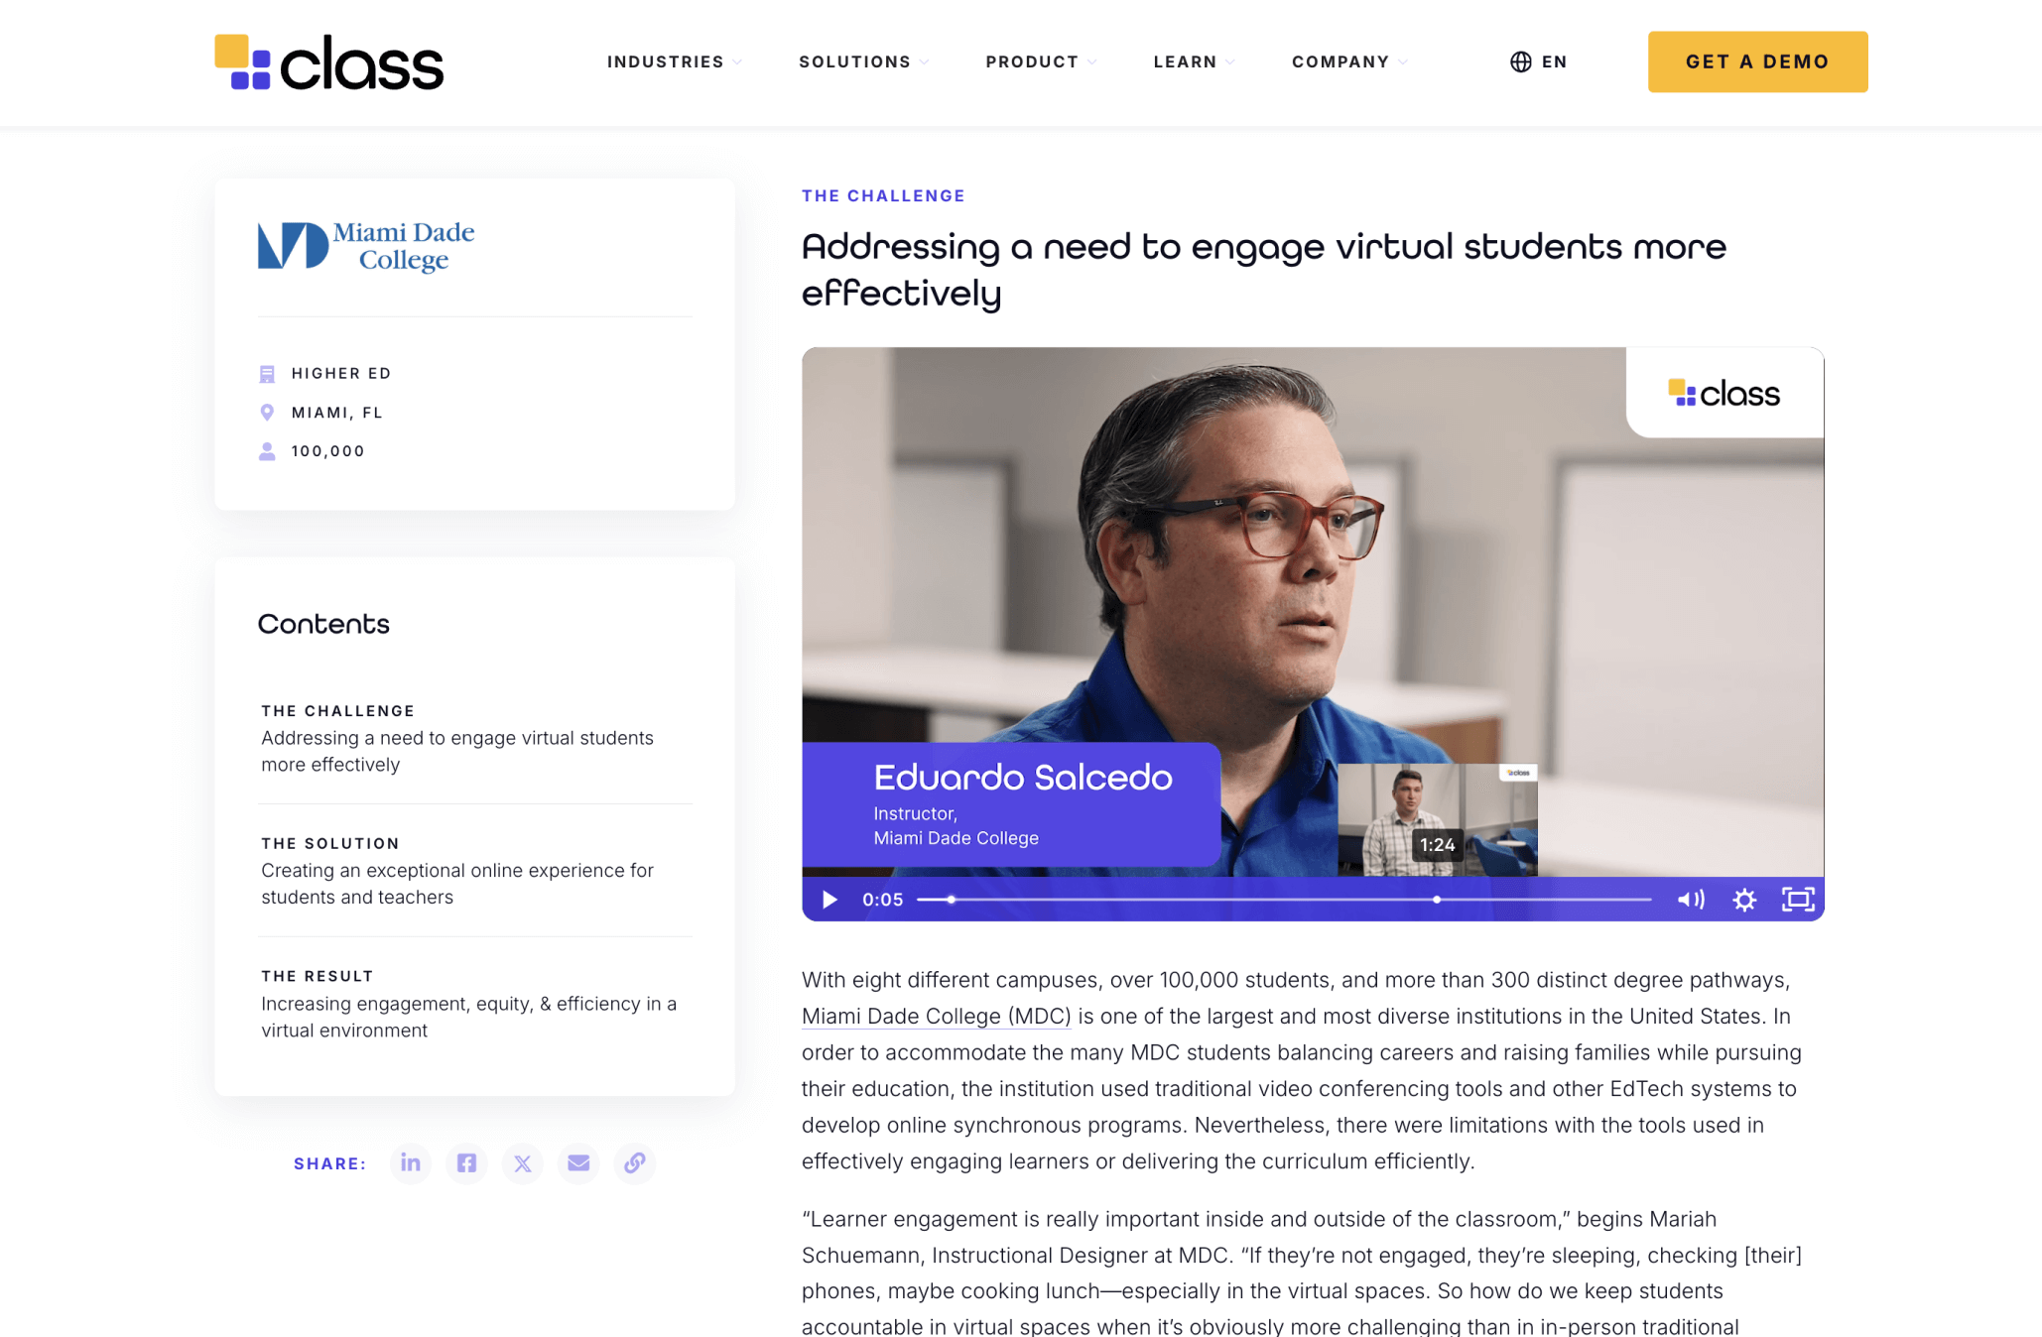Viewport: 2042px width, 1337px height.
Task: Click the Class logo in header
Action: pyautogui.click(x=329, y=62)
